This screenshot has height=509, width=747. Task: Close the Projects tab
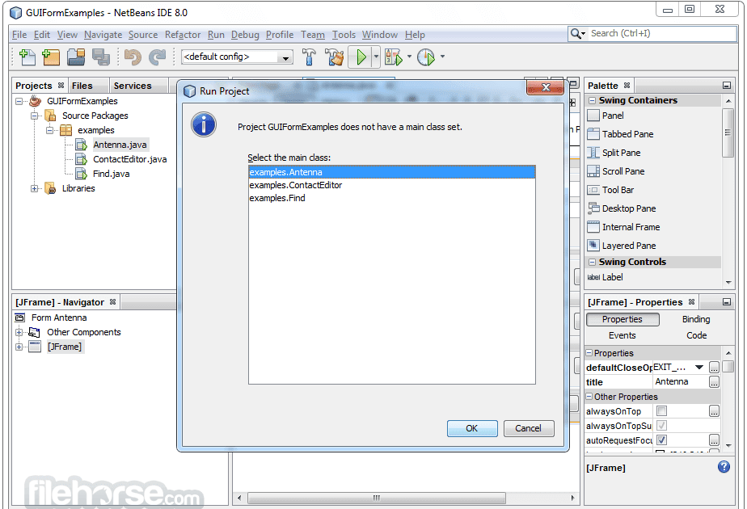click(x=61, y=85)
